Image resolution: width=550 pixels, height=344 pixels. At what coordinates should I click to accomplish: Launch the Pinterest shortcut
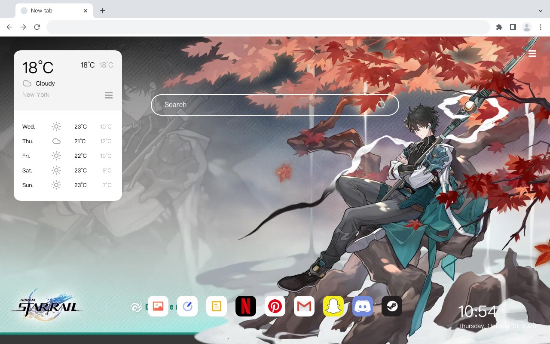click(275, 306)
